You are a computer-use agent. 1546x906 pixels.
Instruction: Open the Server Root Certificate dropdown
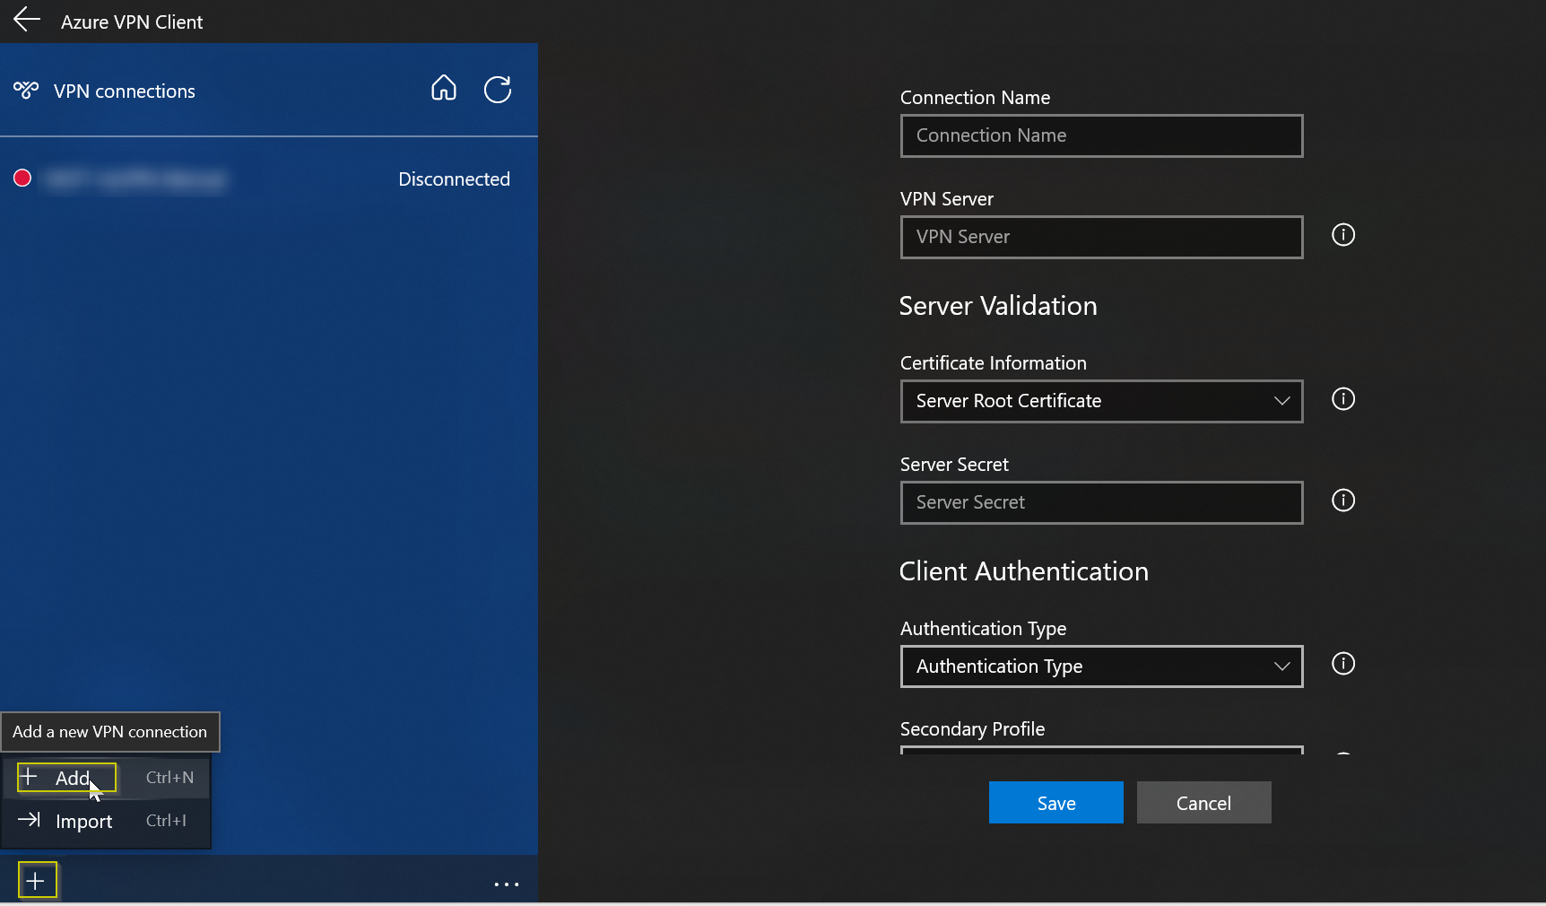point(1101,401)
